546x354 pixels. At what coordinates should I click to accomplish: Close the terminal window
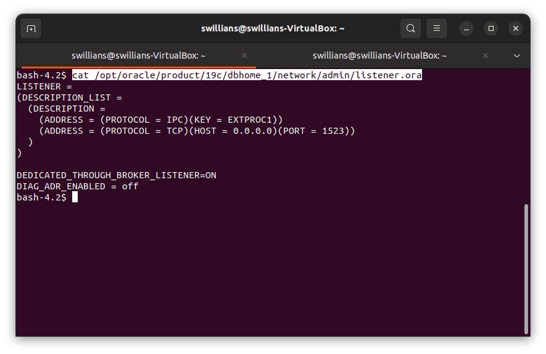coord(515,28)
